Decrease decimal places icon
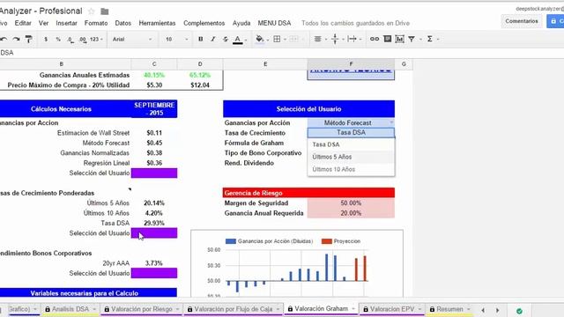The width and height of the screenshot is (564, 317). pos(70,40)
